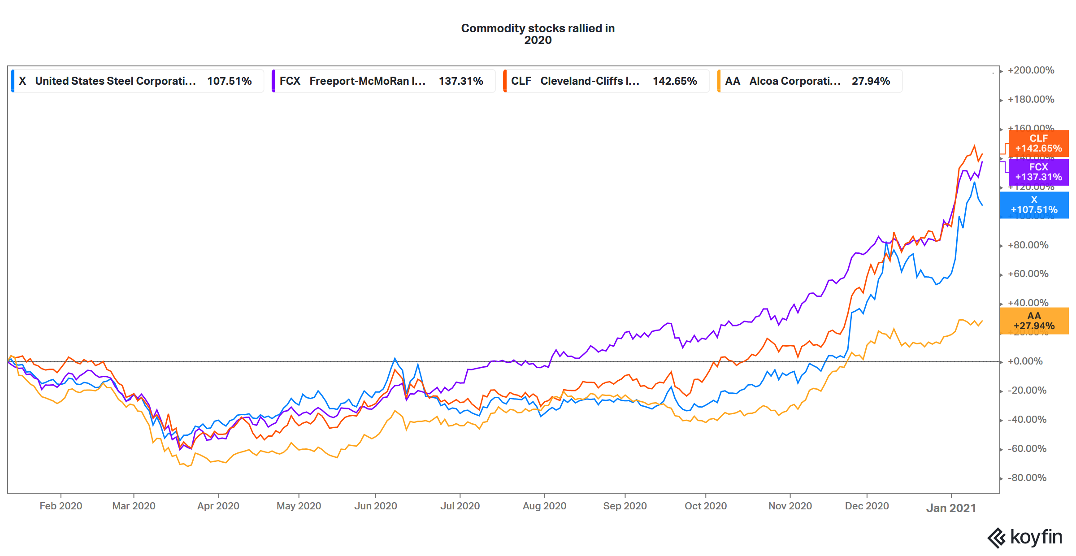
Task: Click the '+180.00%' y-axis label
Action: (1031, 100)
